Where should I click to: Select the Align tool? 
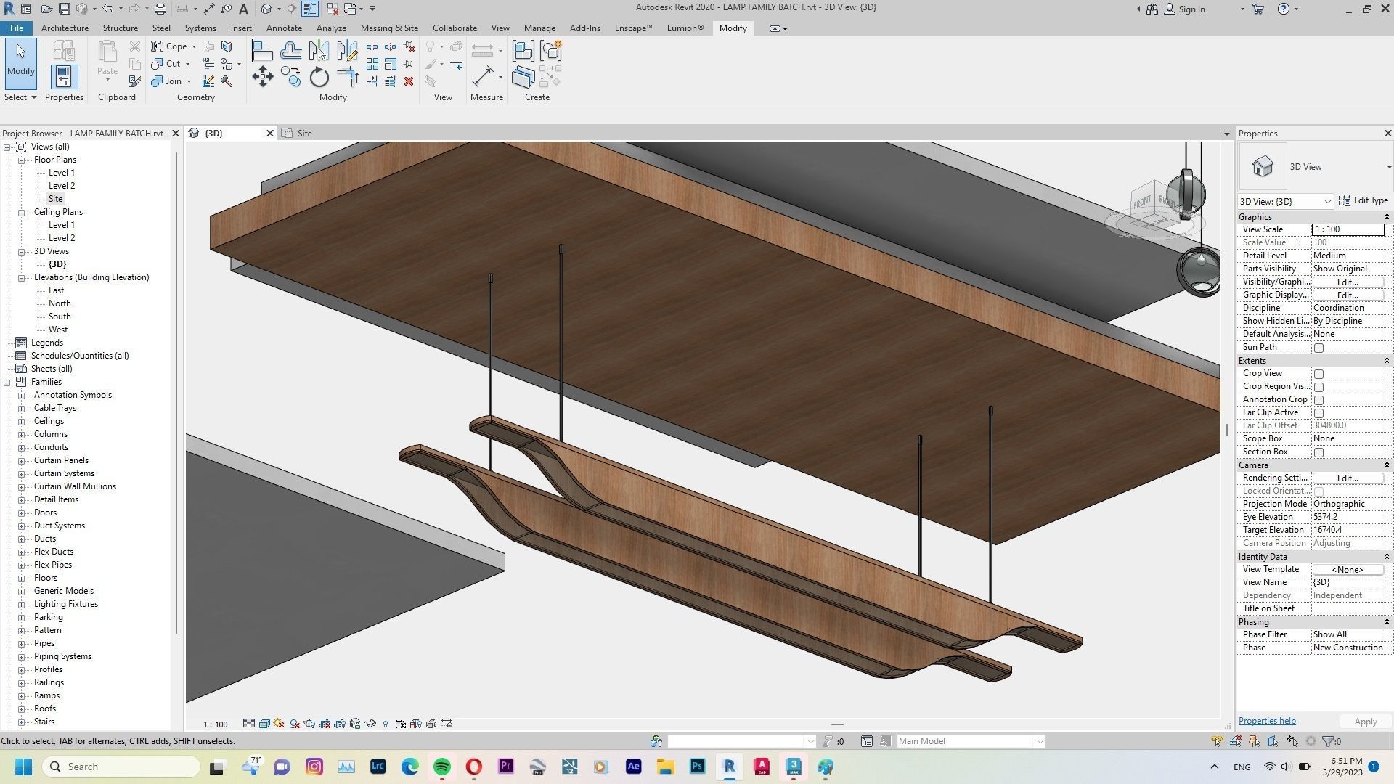(x=262, y=51)
